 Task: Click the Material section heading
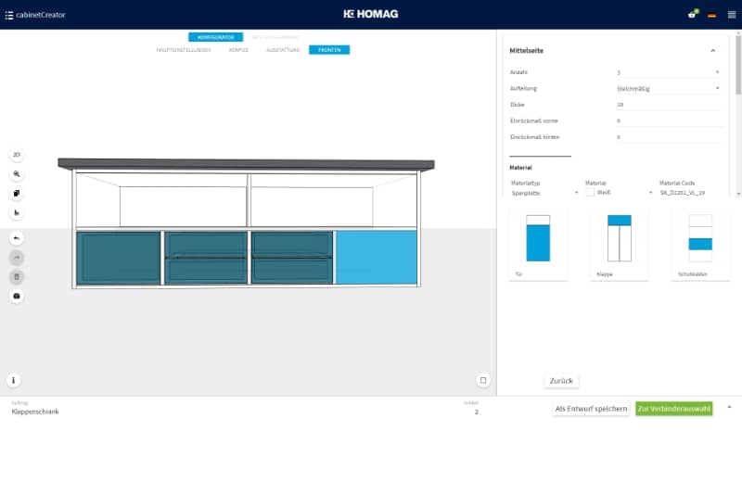click(x=520, y=168)
